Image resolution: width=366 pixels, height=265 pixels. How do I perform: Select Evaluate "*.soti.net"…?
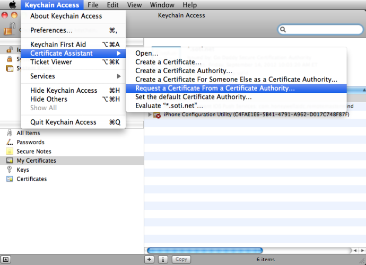pos(236,105)
